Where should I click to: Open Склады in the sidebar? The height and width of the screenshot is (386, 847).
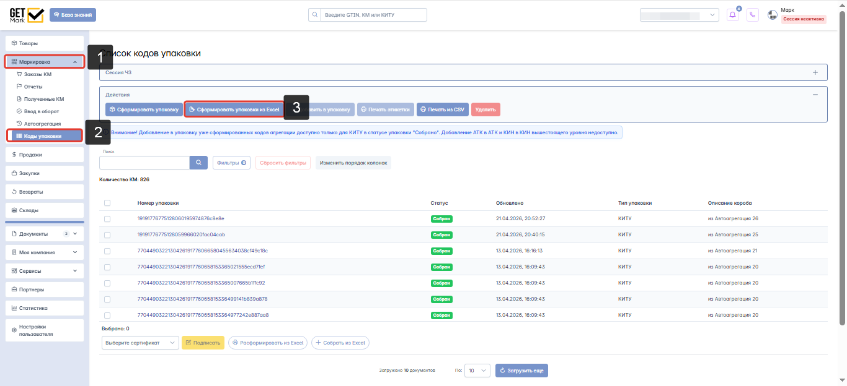45,210
